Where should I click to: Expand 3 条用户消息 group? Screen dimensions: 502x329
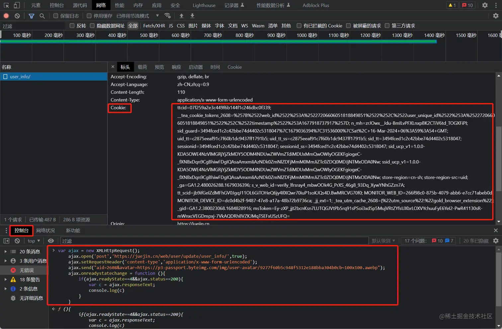[x=6, y=261]
